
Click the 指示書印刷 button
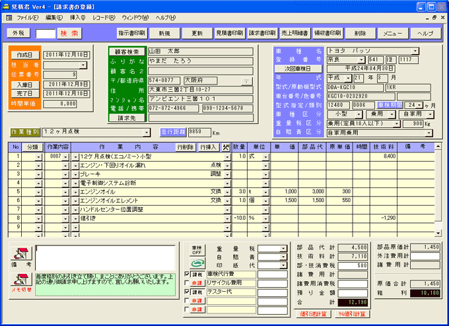click(x=131, y=33)
